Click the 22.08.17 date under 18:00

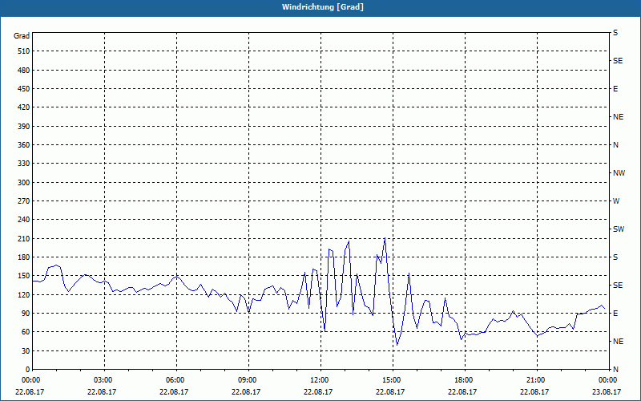point(462,392)
